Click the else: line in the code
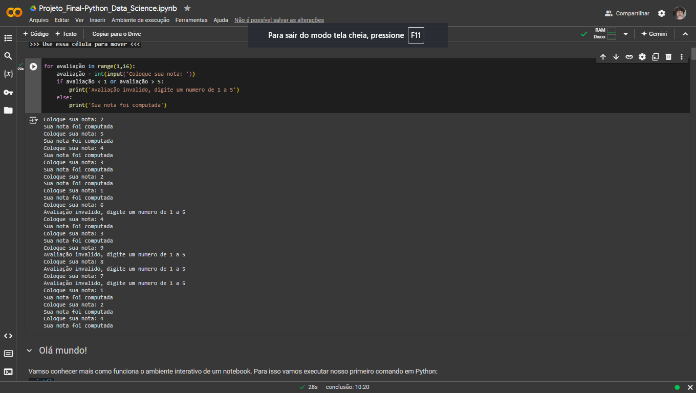This screenshot has height=393, width=696. 64,97
